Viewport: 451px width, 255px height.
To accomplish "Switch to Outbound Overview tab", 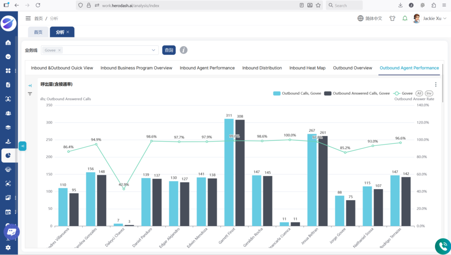I will tap(352, 68).
